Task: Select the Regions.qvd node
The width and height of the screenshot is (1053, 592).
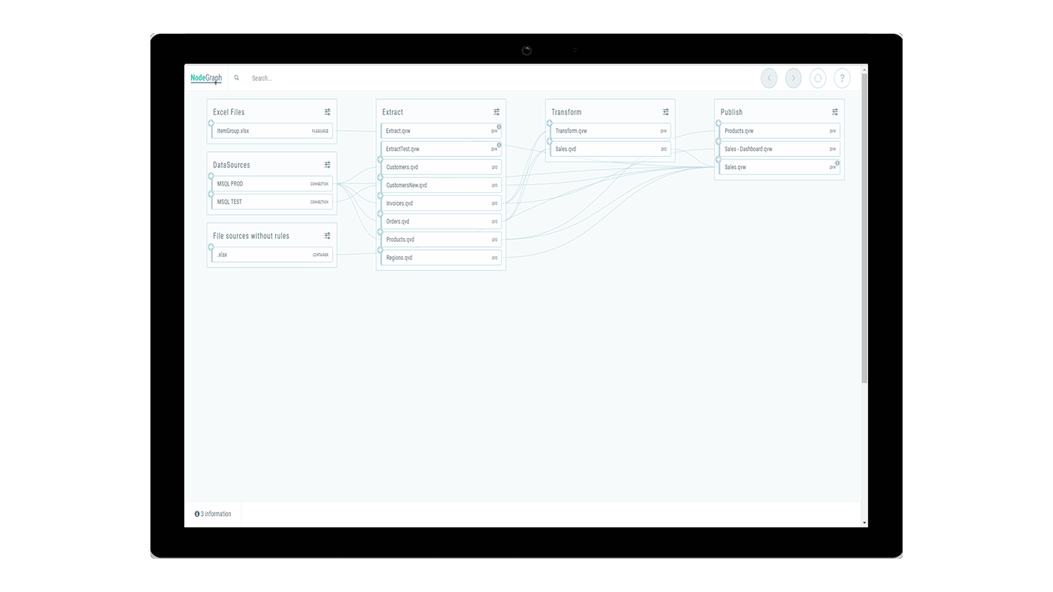Action: coord(441,258)
